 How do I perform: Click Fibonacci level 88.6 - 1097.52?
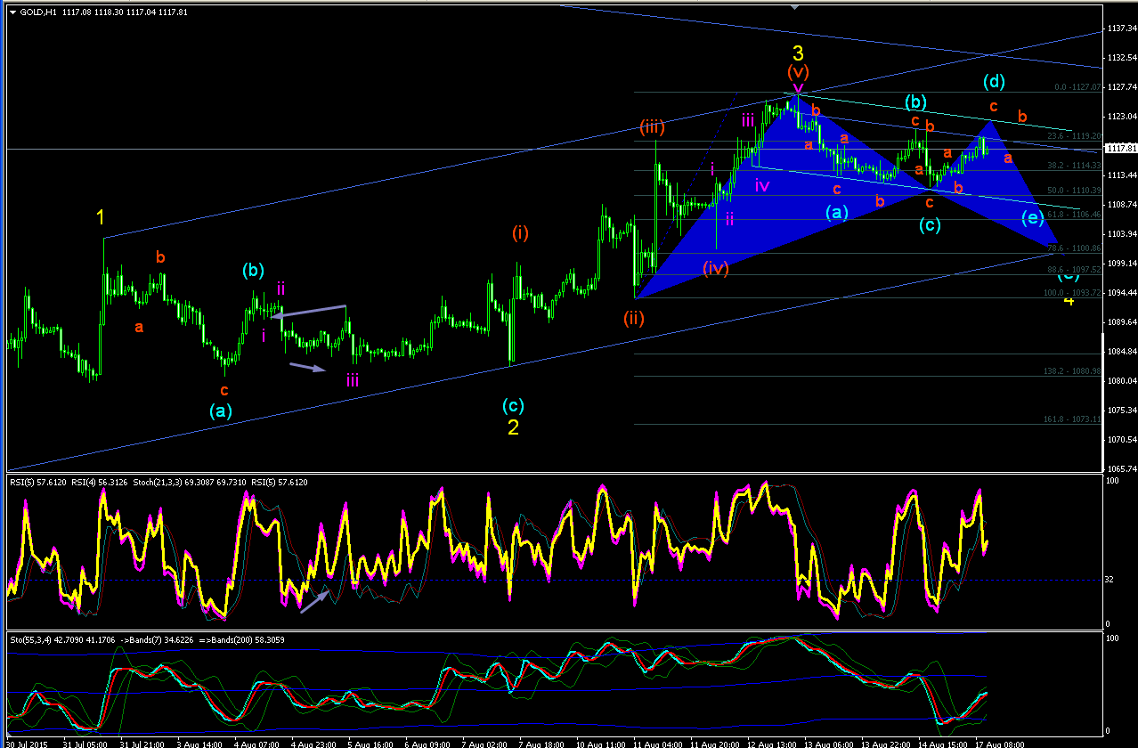tap(1075, 268)
